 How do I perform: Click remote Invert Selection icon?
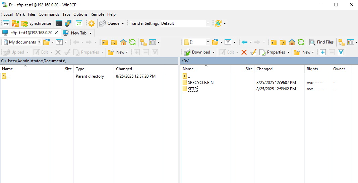point(341,52)
